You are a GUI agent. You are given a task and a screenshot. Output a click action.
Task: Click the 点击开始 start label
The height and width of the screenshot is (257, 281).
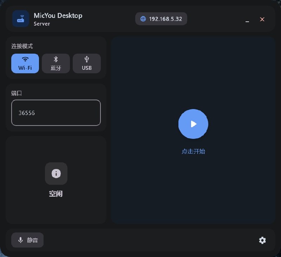(x=193, y=151)
